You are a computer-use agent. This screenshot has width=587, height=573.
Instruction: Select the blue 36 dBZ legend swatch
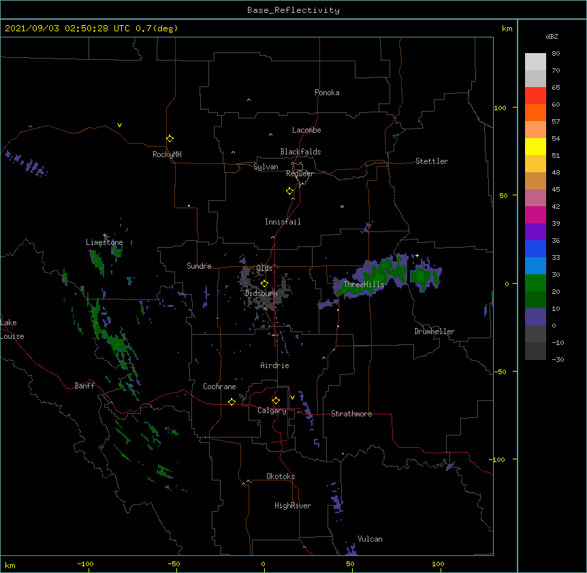tap(535, 248)
